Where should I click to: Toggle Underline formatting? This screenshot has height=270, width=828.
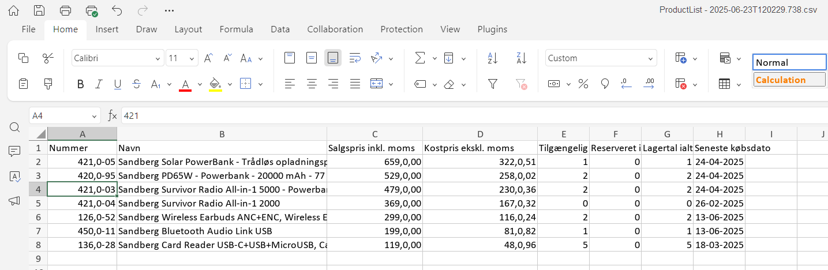click(x=118, y=84)
